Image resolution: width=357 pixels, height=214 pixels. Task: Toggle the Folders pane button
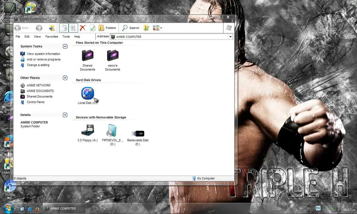click(107, 28)
